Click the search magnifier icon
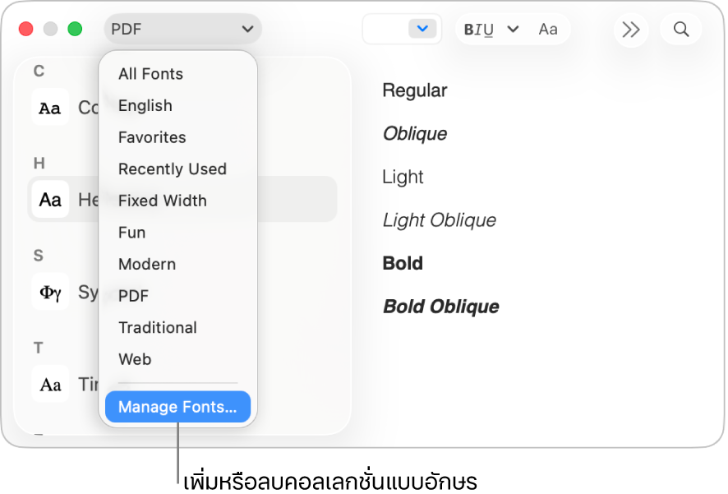 (681, 30)
